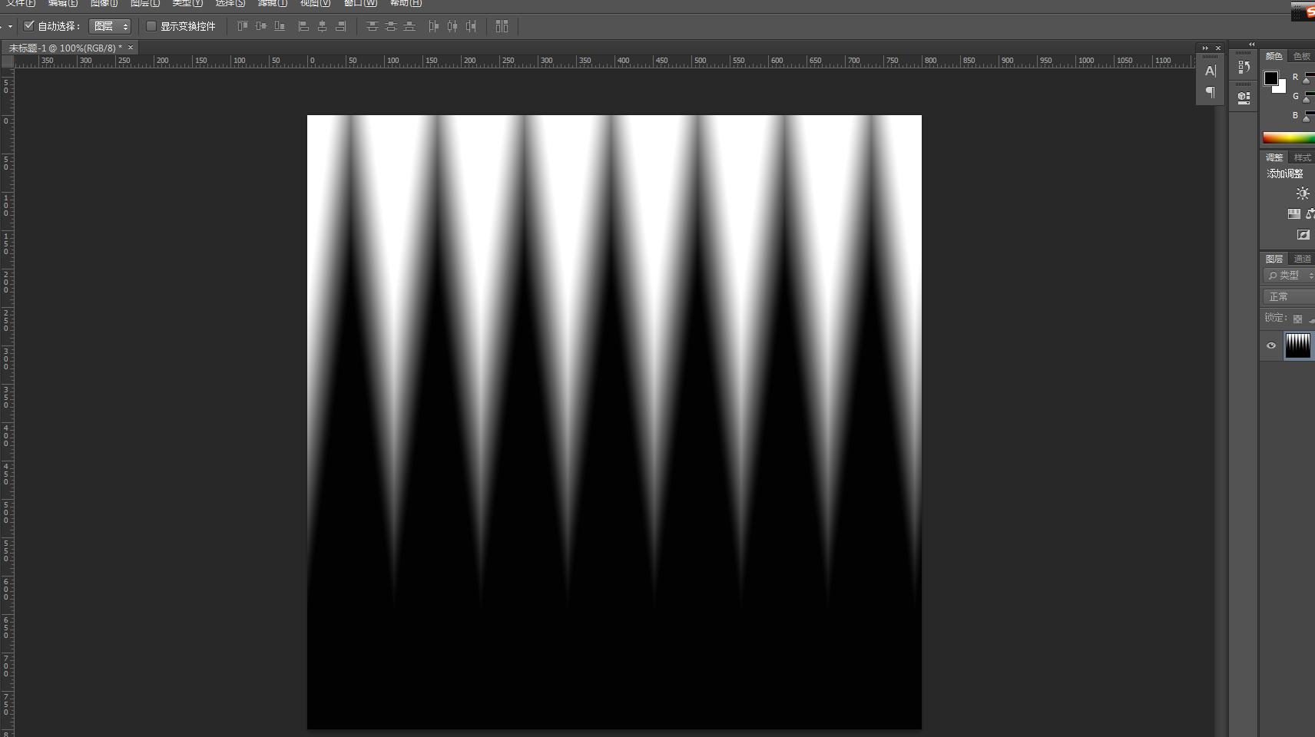
Task: Open the Character panel icon
Action: 1210,71
